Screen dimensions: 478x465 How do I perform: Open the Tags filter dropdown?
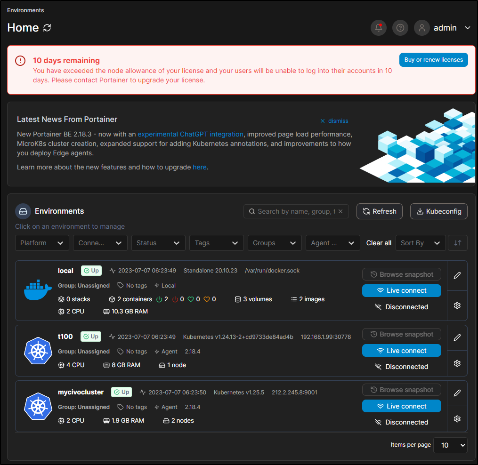point(217,243)
